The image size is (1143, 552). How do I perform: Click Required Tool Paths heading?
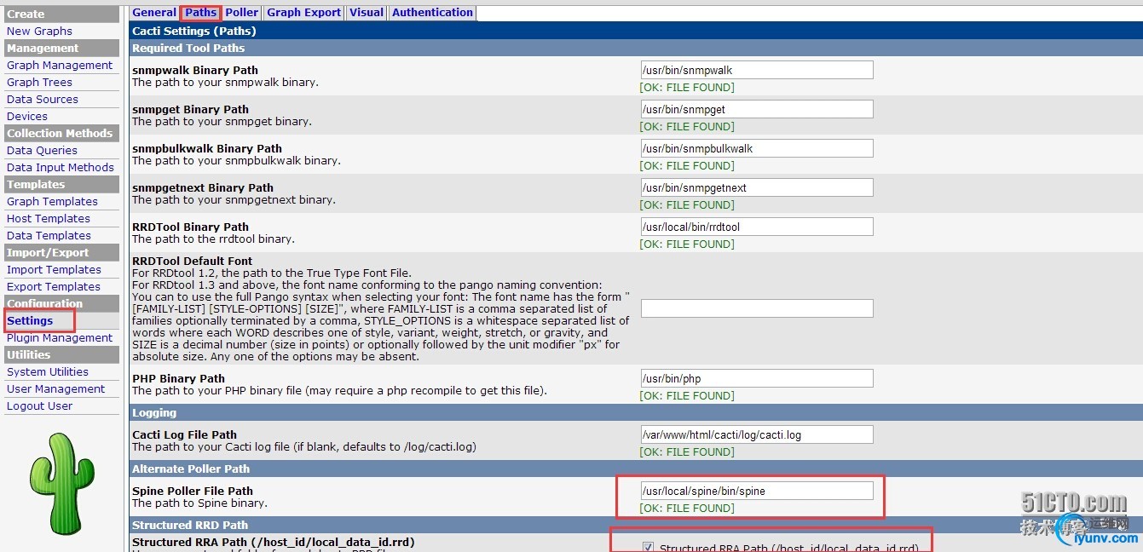188,48
